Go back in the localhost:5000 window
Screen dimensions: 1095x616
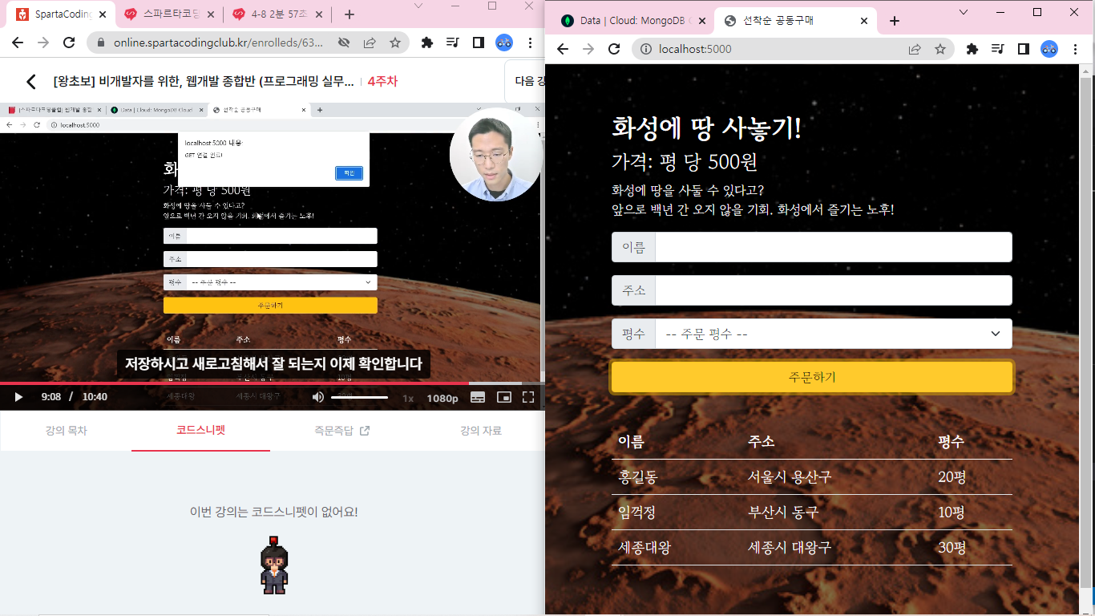pos(563,49)
